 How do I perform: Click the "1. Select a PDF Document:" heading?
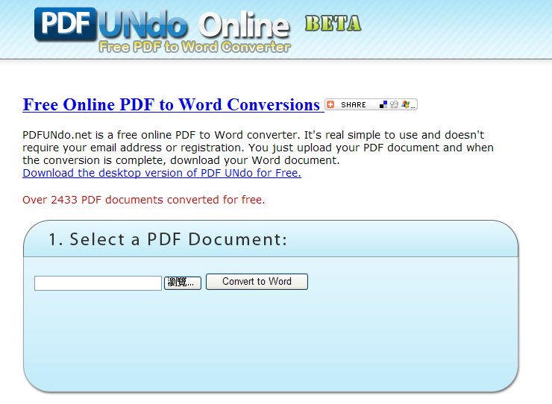(168, 239)
